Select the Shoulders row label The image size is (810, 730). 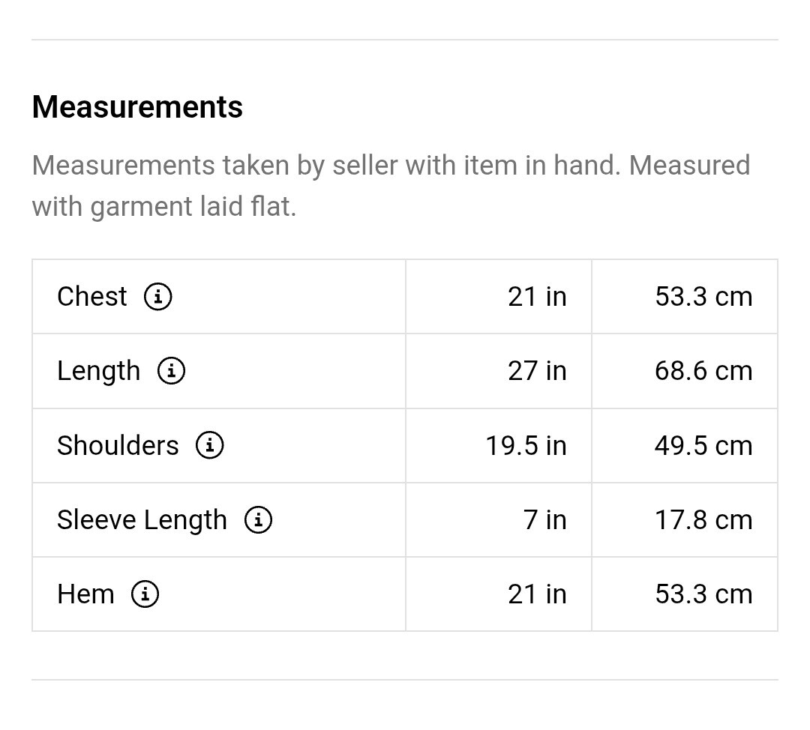pyautogui.click(x=118, y=445)
